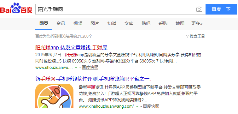Switch to the 资讯 tab
The height and width of the screenshot is (114, 238).
pos(61,23)
